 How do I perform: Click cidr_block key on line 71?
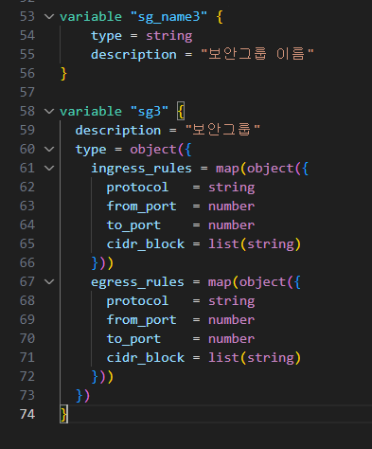[x=146, y=358]
